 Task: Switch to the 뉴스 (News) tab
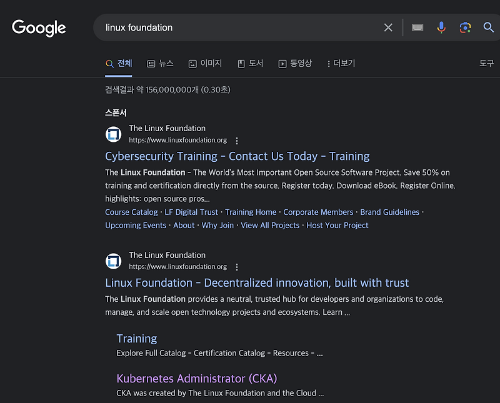pyautogui.click(x=160, y=64)
